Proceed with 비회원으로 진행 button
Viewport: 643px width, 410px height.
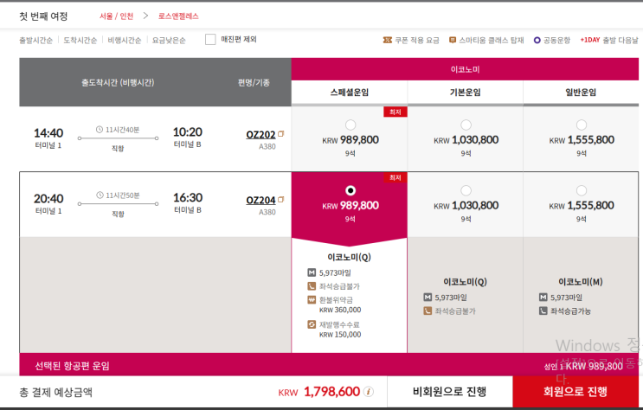coord(450,392)
